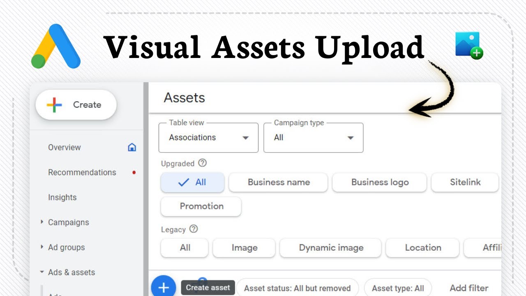Open Recommendations in the sidebar
The image size is (526, 296).
tap(82, 172)
